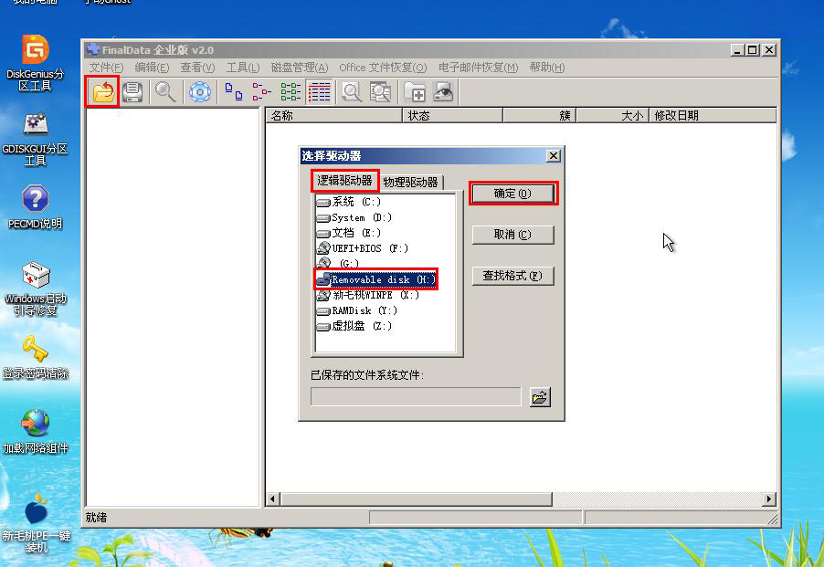Select 虚拟盘 (Z:) drive in list

(x=354, y=326)
